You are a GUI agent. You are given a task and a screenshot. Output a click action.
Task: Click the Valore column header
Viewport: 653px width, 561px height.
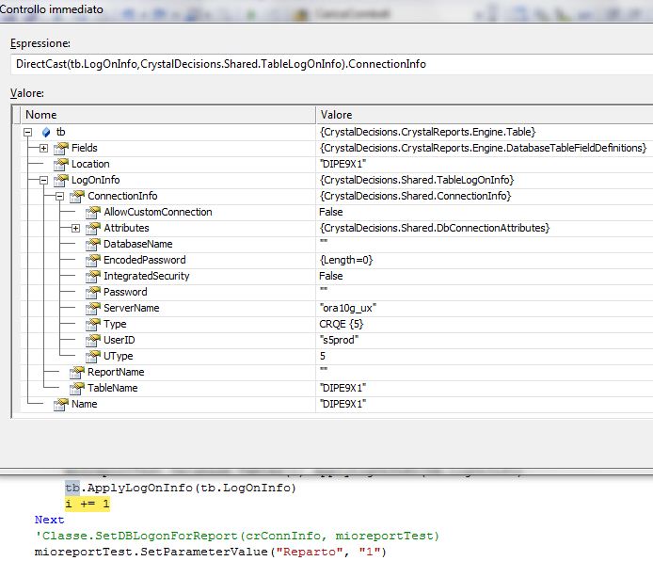pos(485,115)
